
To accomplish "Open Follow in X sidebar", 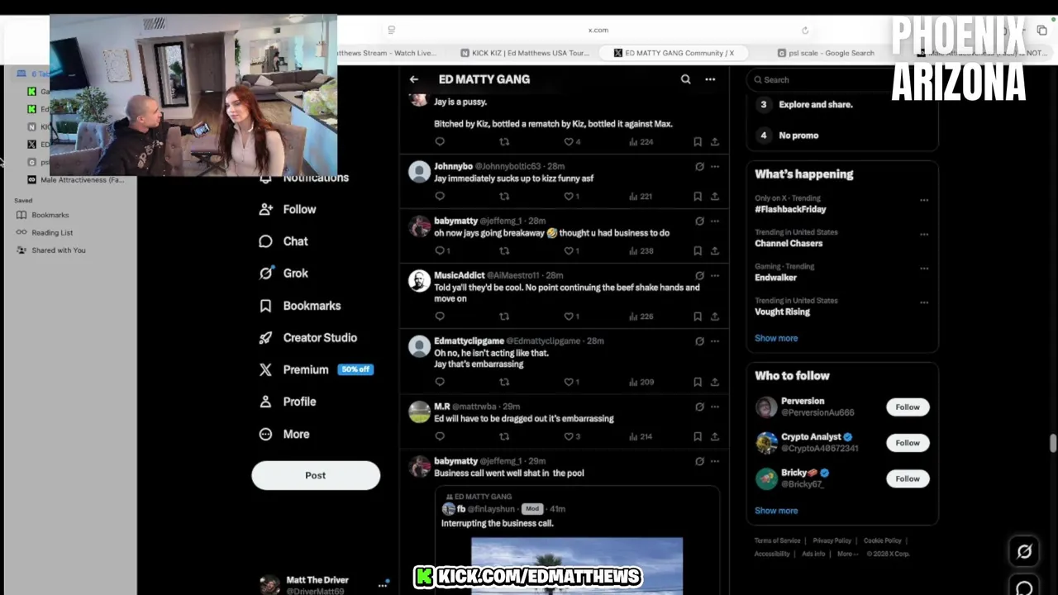I will point(288,209).
